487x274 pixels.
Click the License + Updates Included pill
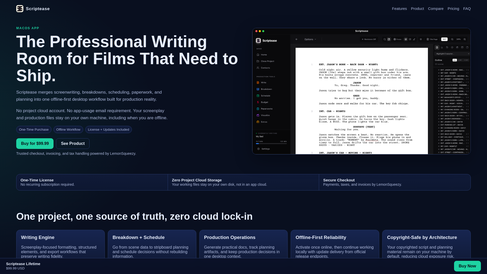coord(108,130)
